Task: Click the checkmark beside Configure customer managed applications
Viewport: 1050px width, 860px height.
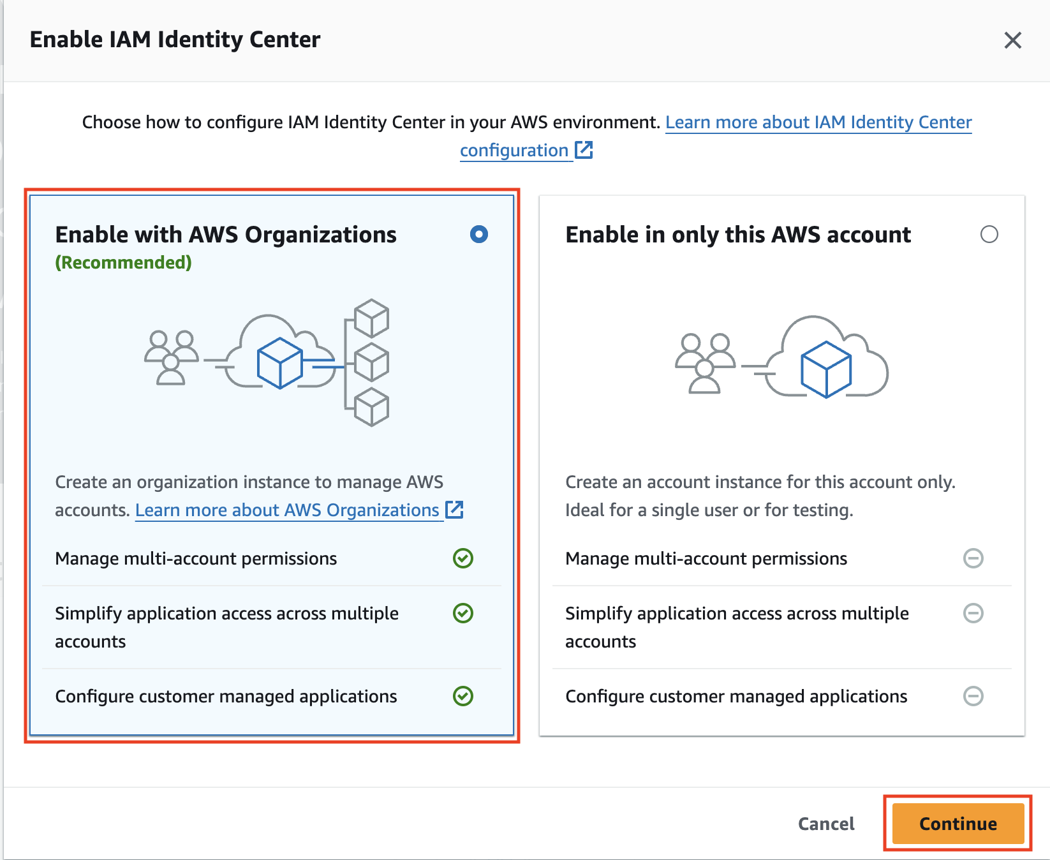Action: 463,697
